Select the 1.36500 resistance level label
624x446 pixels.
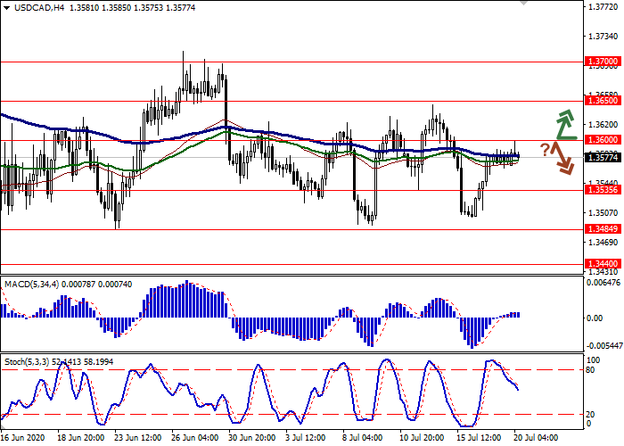coord(602,102)
